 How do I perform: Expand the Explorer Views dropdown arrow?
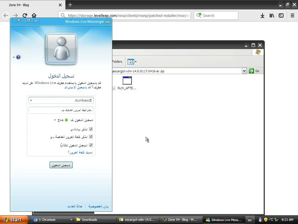pyautogui.click(x=136, y=62)
